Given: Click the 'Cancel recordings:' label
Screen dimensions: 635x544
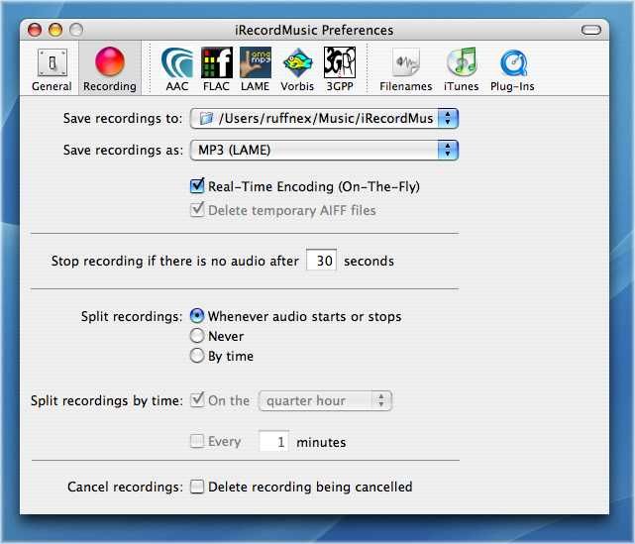Looking at the screenshot, I should pyautogui.click(x=125, y=487).
